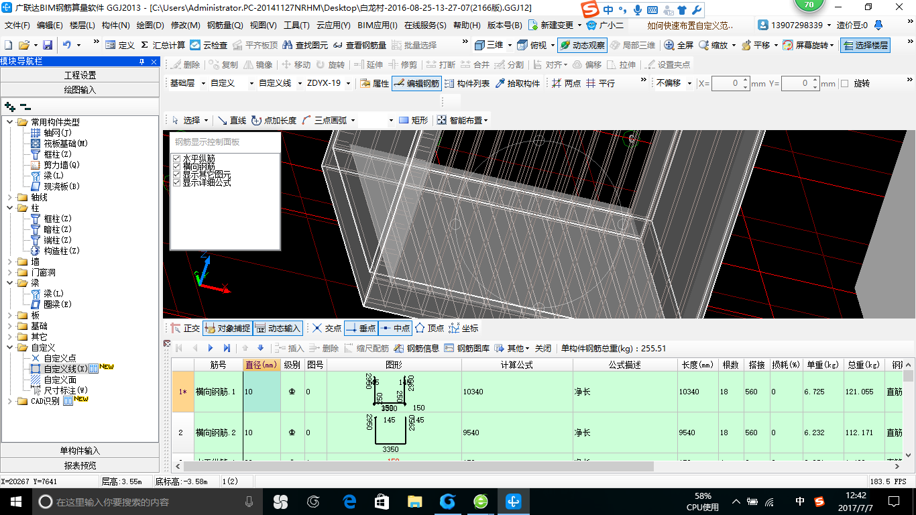Toggle 横向钢筋 checkbox
This screenshot has width=916, height=515.
pos(177,166)
